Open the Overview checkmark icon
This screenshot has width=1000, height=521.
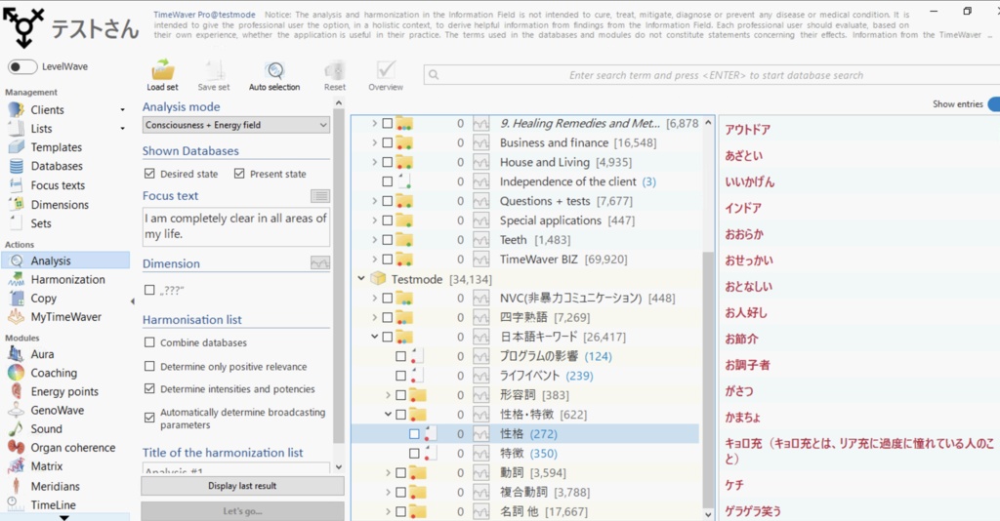pyautogui.click(x=385, y=75)
